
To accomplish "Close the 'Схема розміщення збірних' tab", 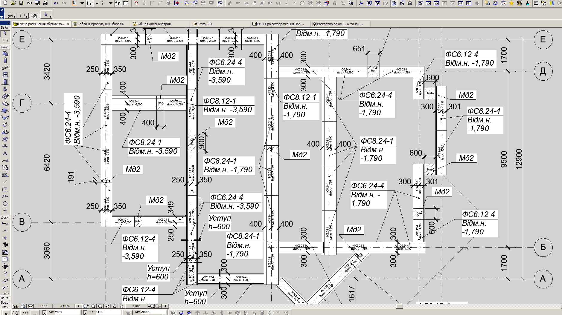I will (x=68, y=24).
